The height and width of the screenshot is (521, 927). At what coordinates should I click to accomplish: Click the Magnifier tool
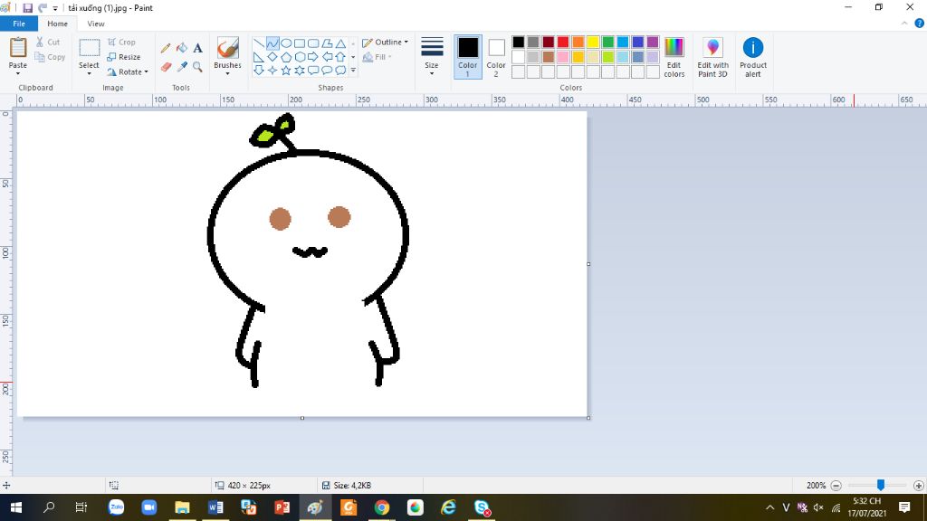(x=197, y=67)
